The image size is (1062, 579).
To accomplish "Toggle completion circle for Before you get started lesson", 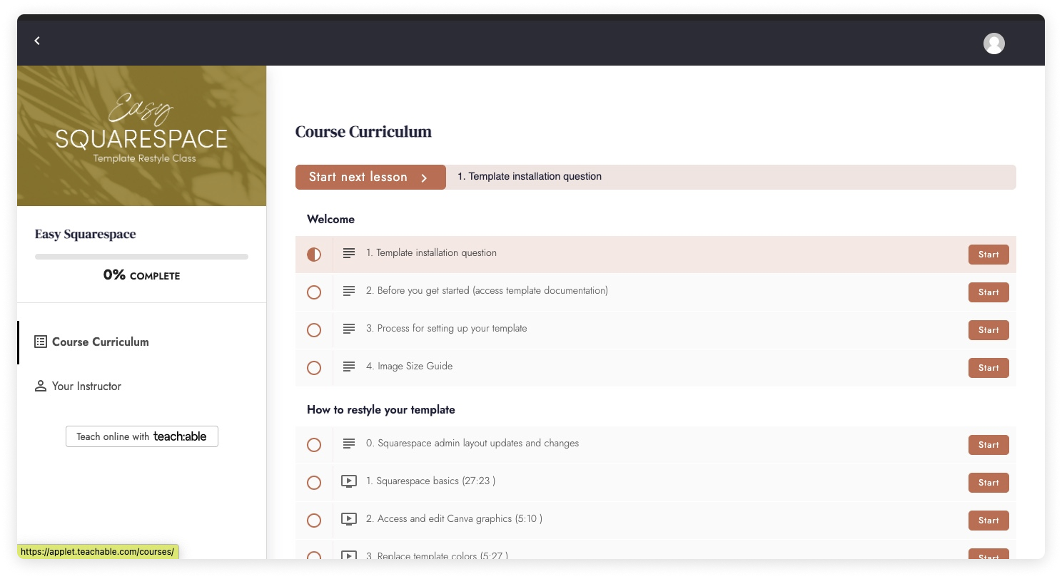I will [314, 292].
